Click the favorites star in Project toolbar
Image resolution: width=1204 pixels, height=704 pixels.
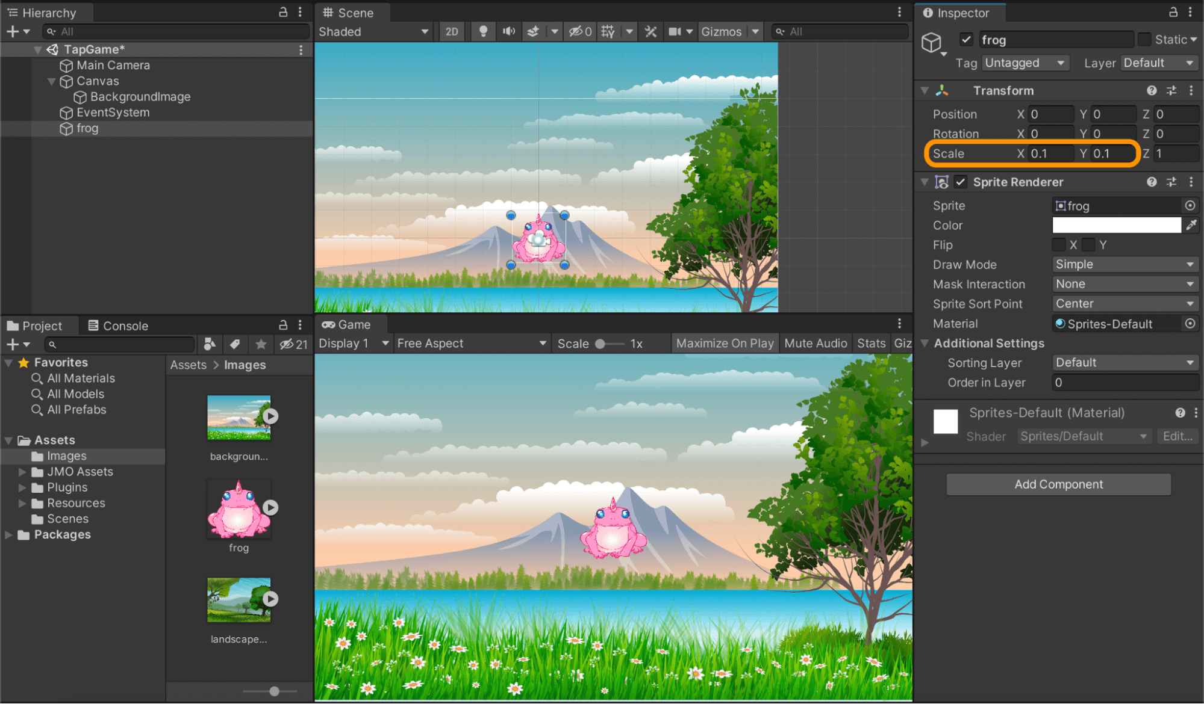pos(260,344)
